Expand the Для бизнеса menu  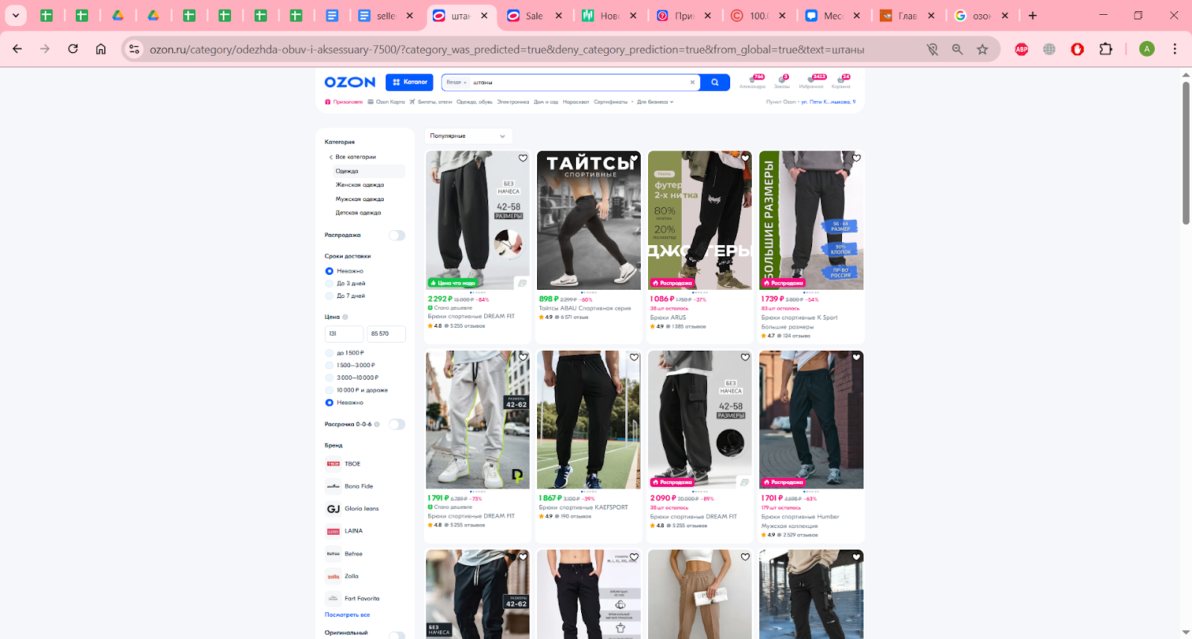(655, 102)
